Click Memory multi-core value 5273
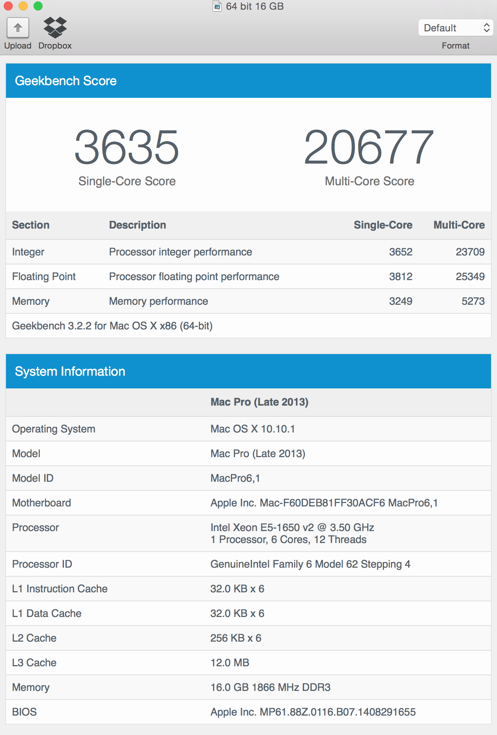Image resolution: width=497 pixels, height=735 pixels. click(x=473, y=301)
